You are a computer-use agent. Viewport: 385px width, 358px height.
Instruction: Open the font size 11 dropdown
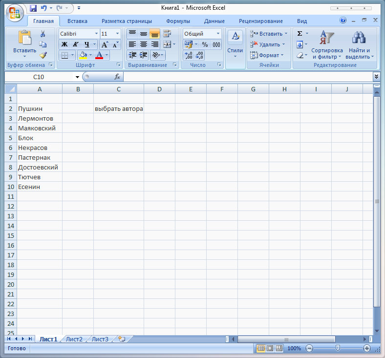coord(117,34)
